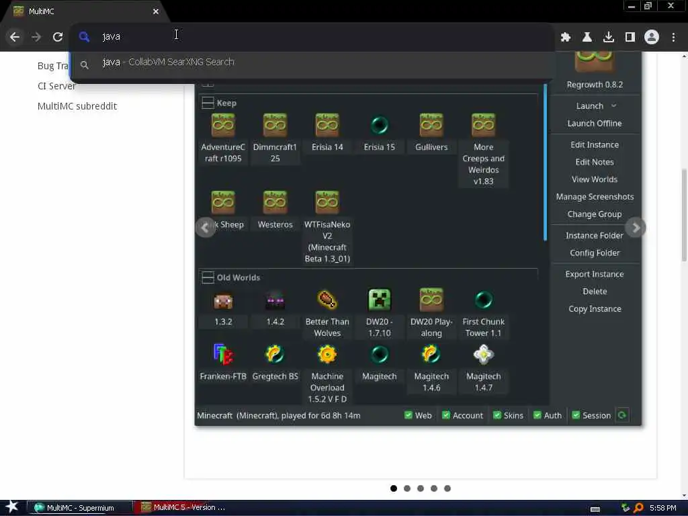Click Launch Offline in sidebar

(x=595, y=124)
